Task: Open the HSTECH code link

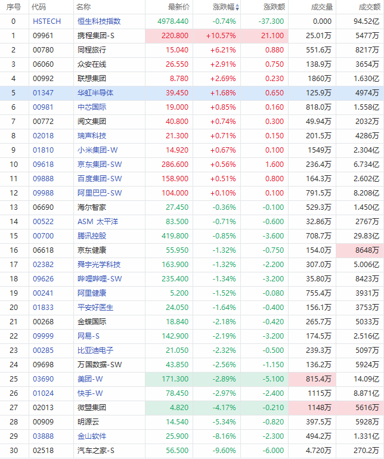Action: click(x=47, y=21)
